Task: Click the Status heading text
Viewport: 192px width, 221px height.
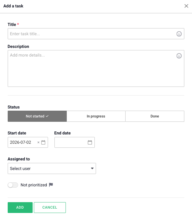Action: (x=14, y=107)
